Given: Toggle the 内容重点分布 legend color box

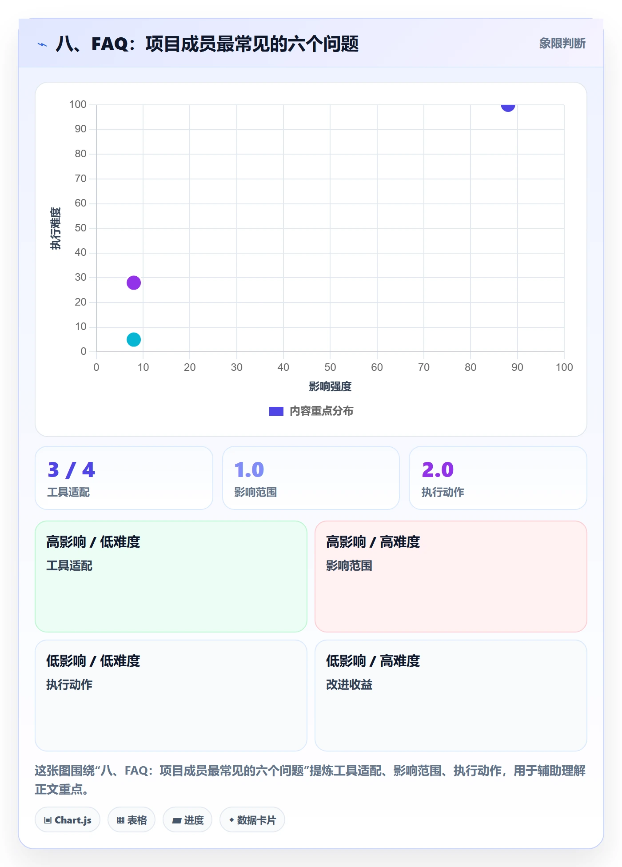Looking at the screenshot, I should tap(276, 411).
